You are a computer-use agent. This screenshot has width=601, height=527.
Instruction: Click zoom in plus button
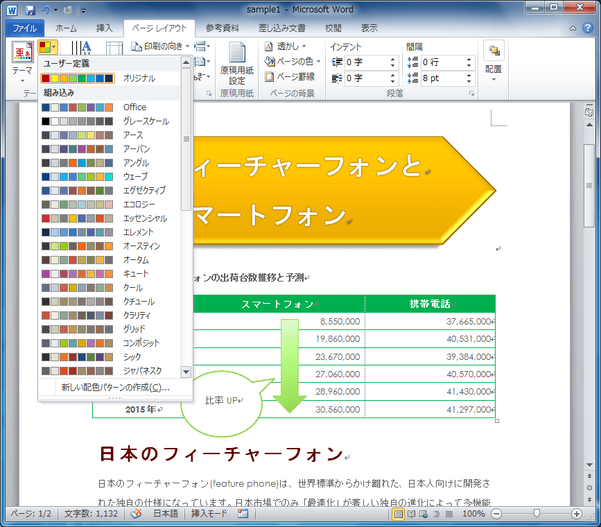tap(576, 514)
